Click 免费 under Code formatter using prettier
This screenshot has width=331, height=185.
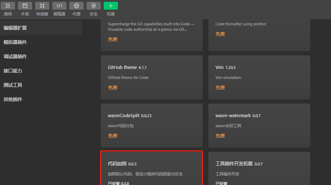pyautogui.click(x=220, y=34)
